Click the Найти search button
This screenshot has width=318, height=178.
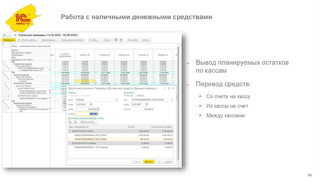click(x=94, y=40)
